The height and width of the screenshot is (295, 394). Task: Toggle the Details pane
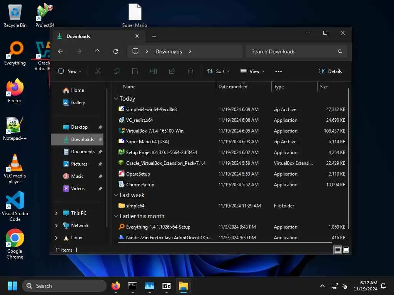click(331, 71)
